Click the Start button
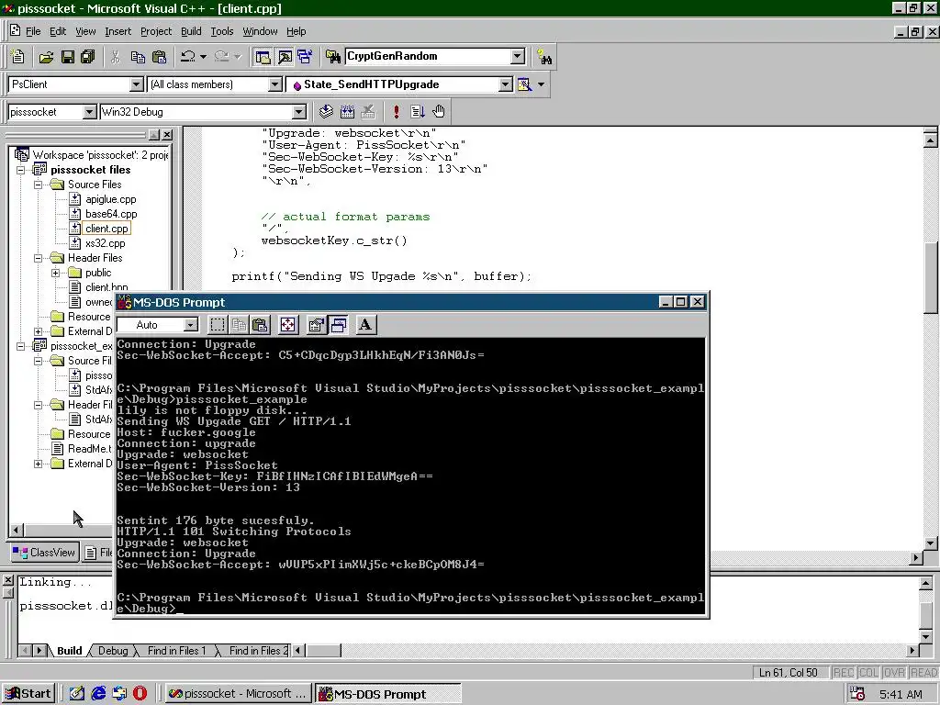The image size is (940, 705). tap(28, 694)
